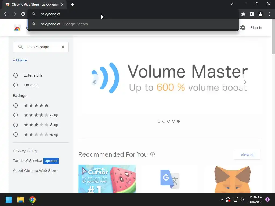275x206 pixels.
Task: Select the 3 stars & up filter
Action: (16, 125)
